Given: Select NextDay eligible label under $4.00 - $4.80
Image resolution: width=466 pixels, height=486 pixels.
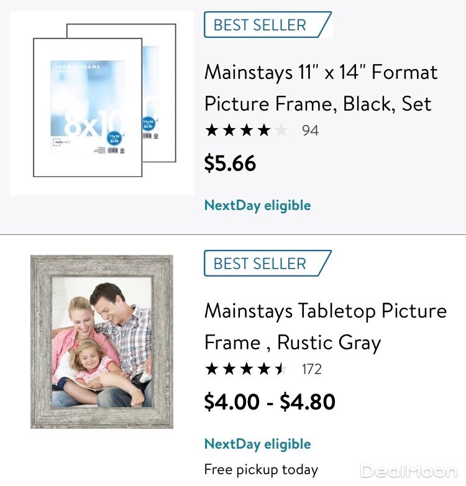Looking at the screenshot, I should click(257, 444).
